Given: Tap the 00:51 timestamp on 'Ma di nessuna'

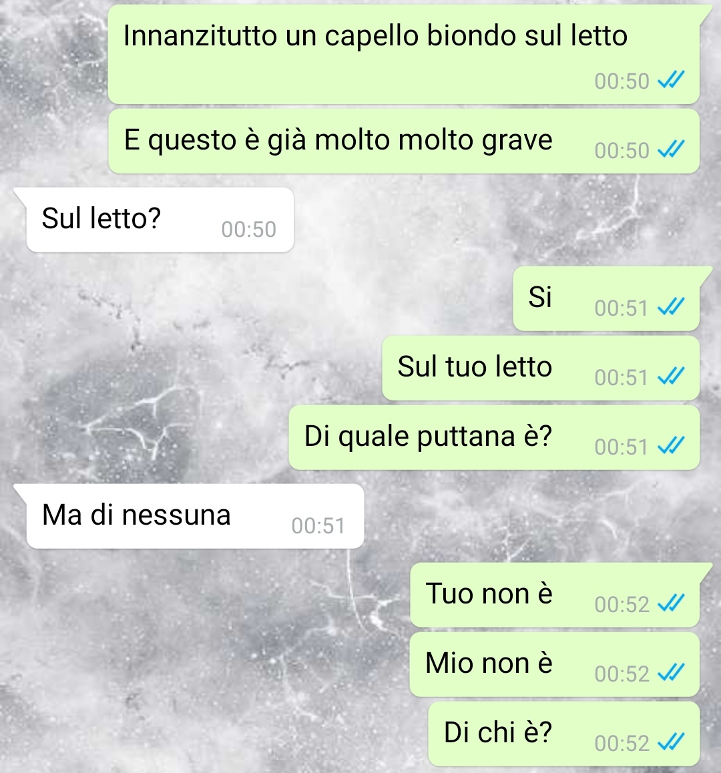Looking at the screenshot, I should point(318,525).
